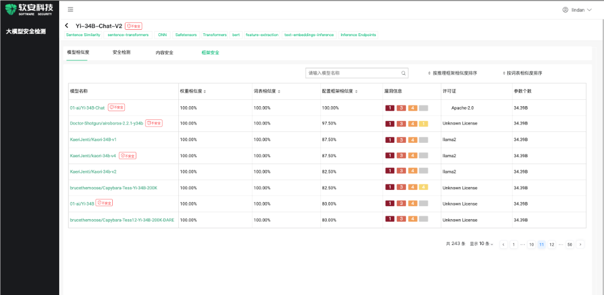Click the user avatar icon beside lindan
Image resolution: width=604 pixels, height=295 pixels.
565,10
